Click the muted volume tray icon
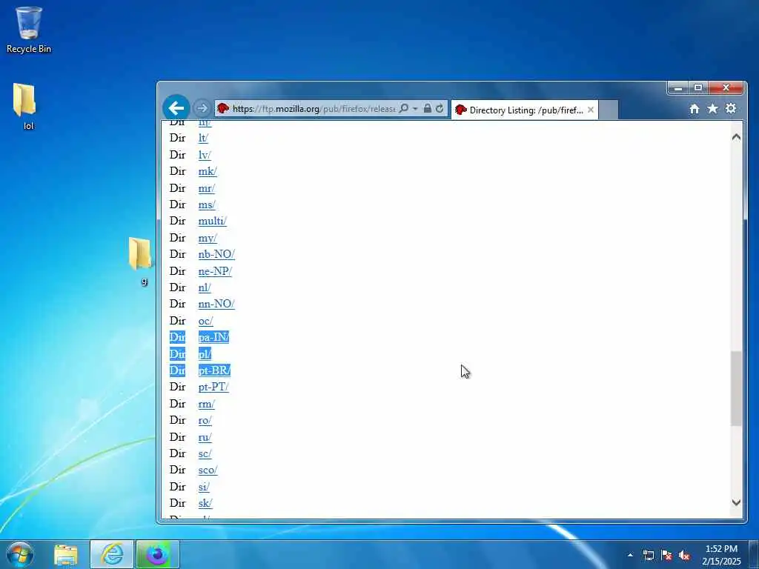The width and height of the screenshot is (759, 569). [x=684, y=555]
